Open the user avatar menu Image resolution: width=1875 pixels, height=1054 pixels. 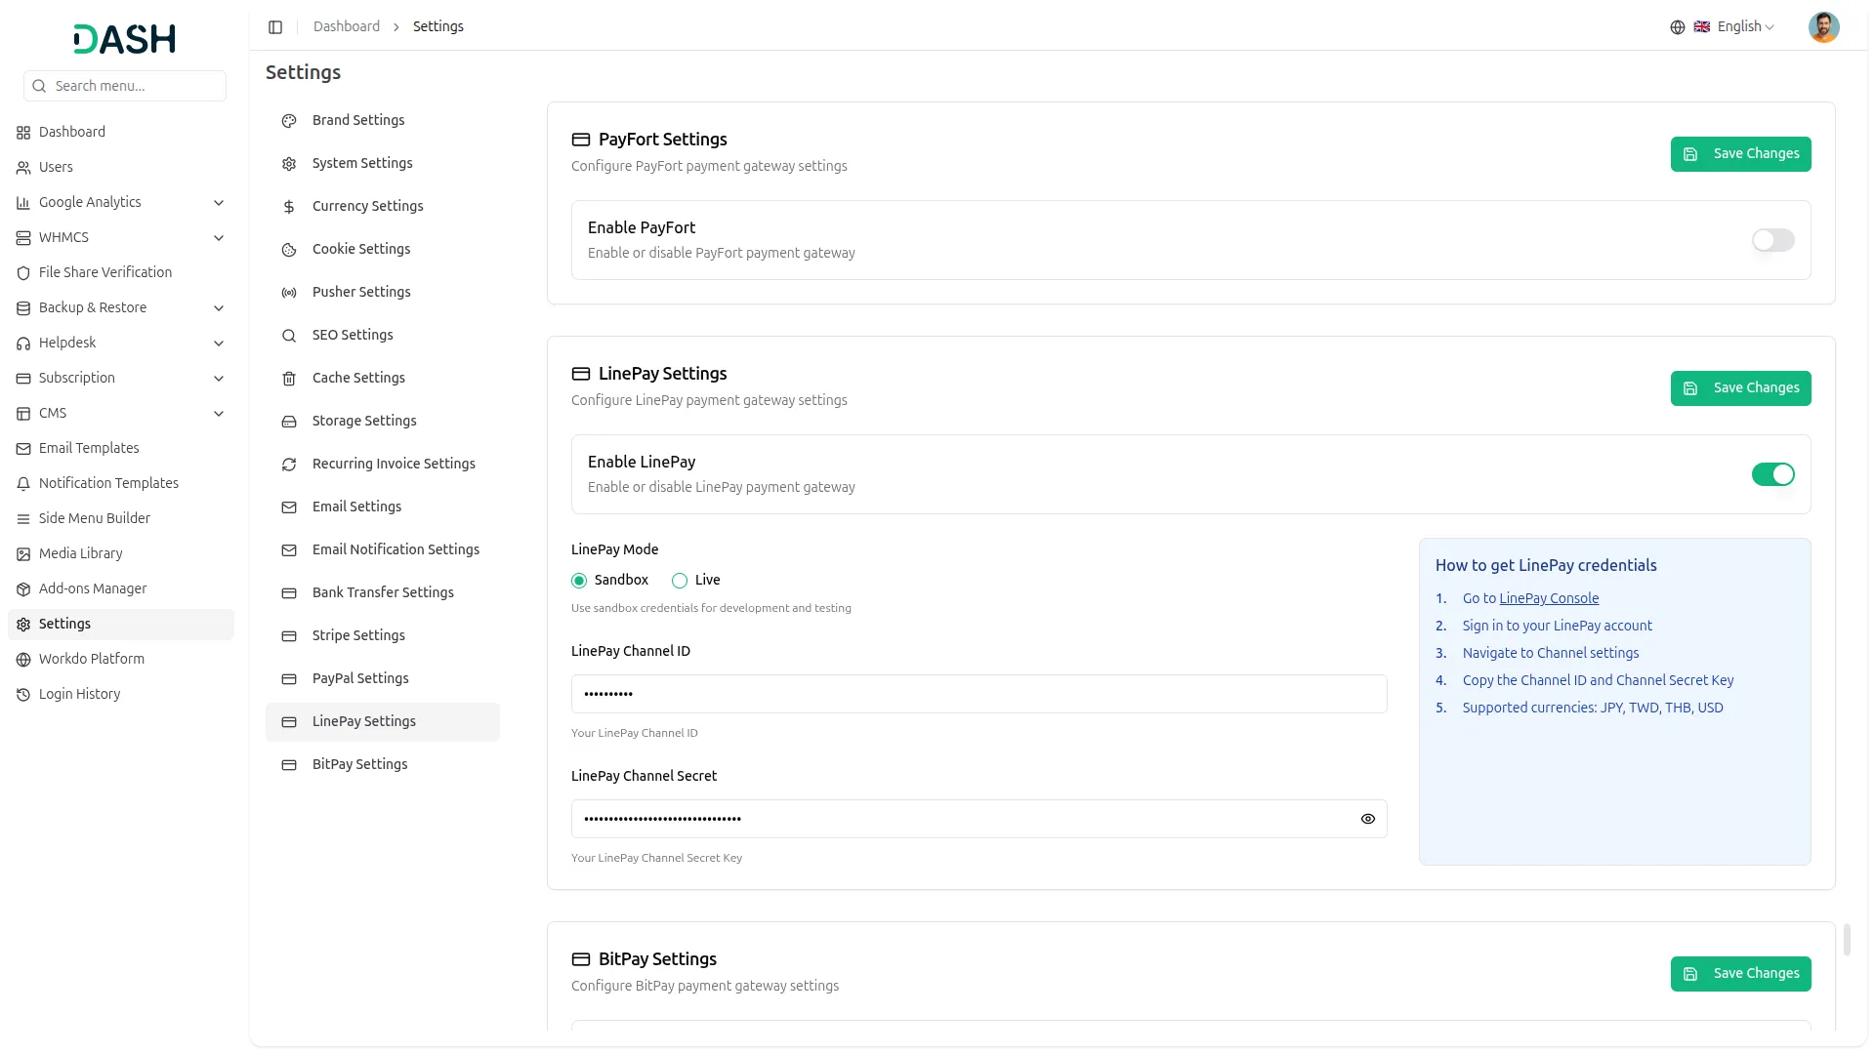(x=1823, y=27)
